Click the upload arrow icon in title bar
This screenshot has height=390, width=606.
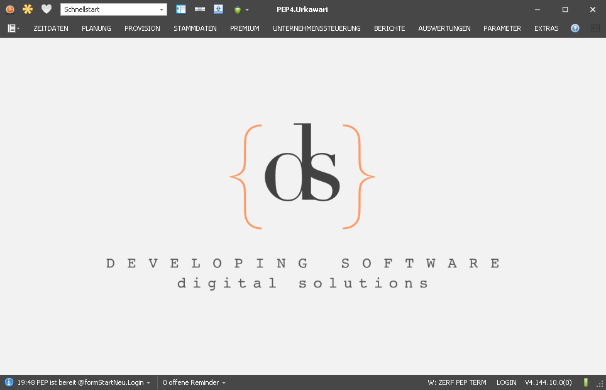[218, 9]
